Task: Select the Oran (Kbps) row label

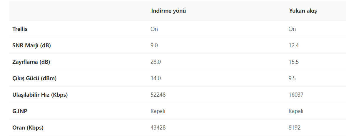Action: tap(28, 128)
